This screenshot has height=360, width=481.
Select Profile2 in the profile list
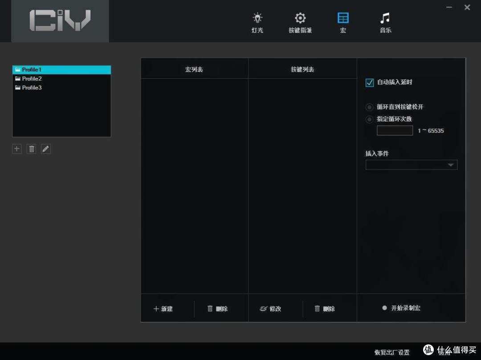[x=30, y=78]
